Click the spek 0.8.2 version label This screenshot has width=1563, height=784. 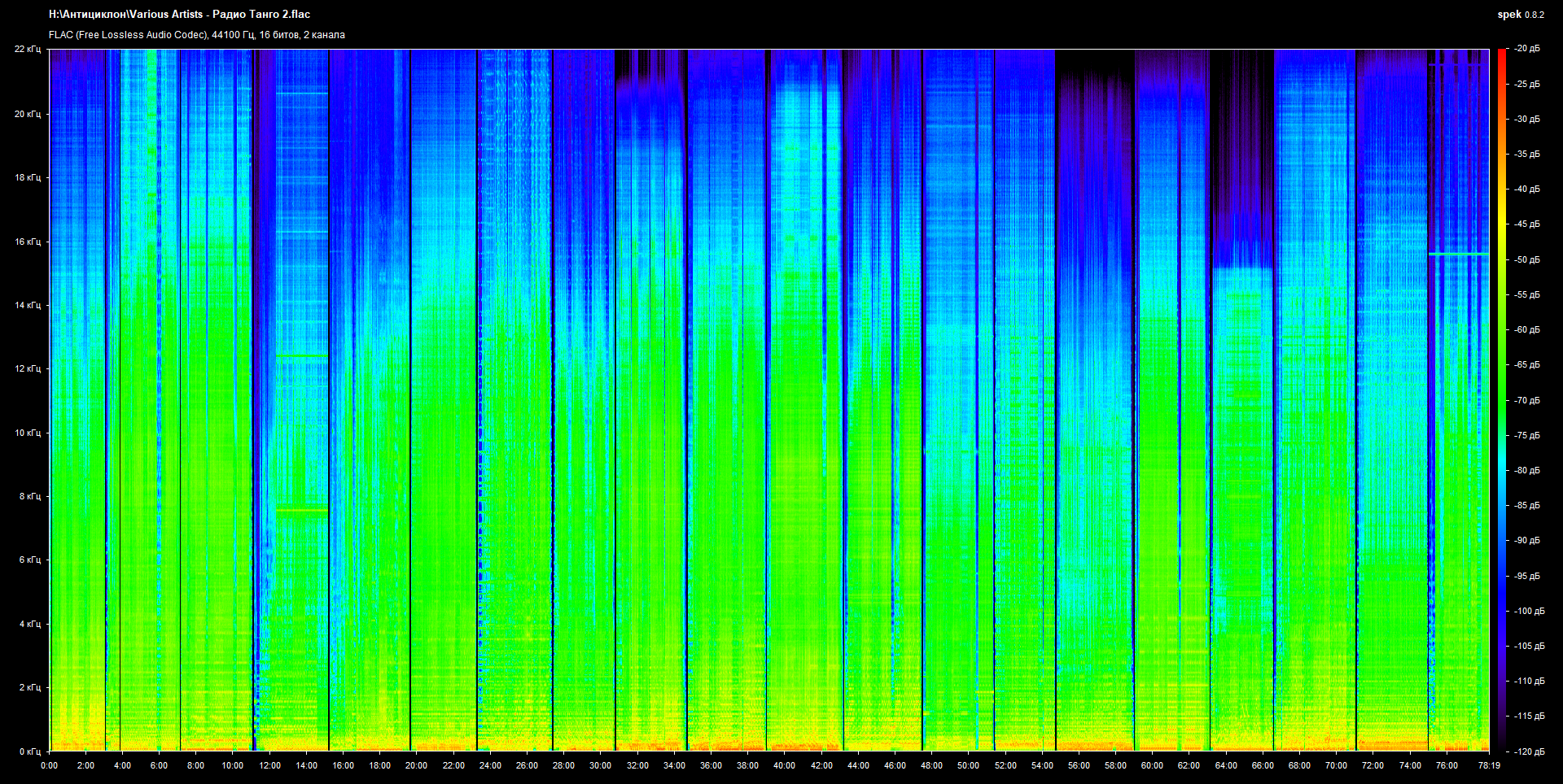tap(1520, 15)
